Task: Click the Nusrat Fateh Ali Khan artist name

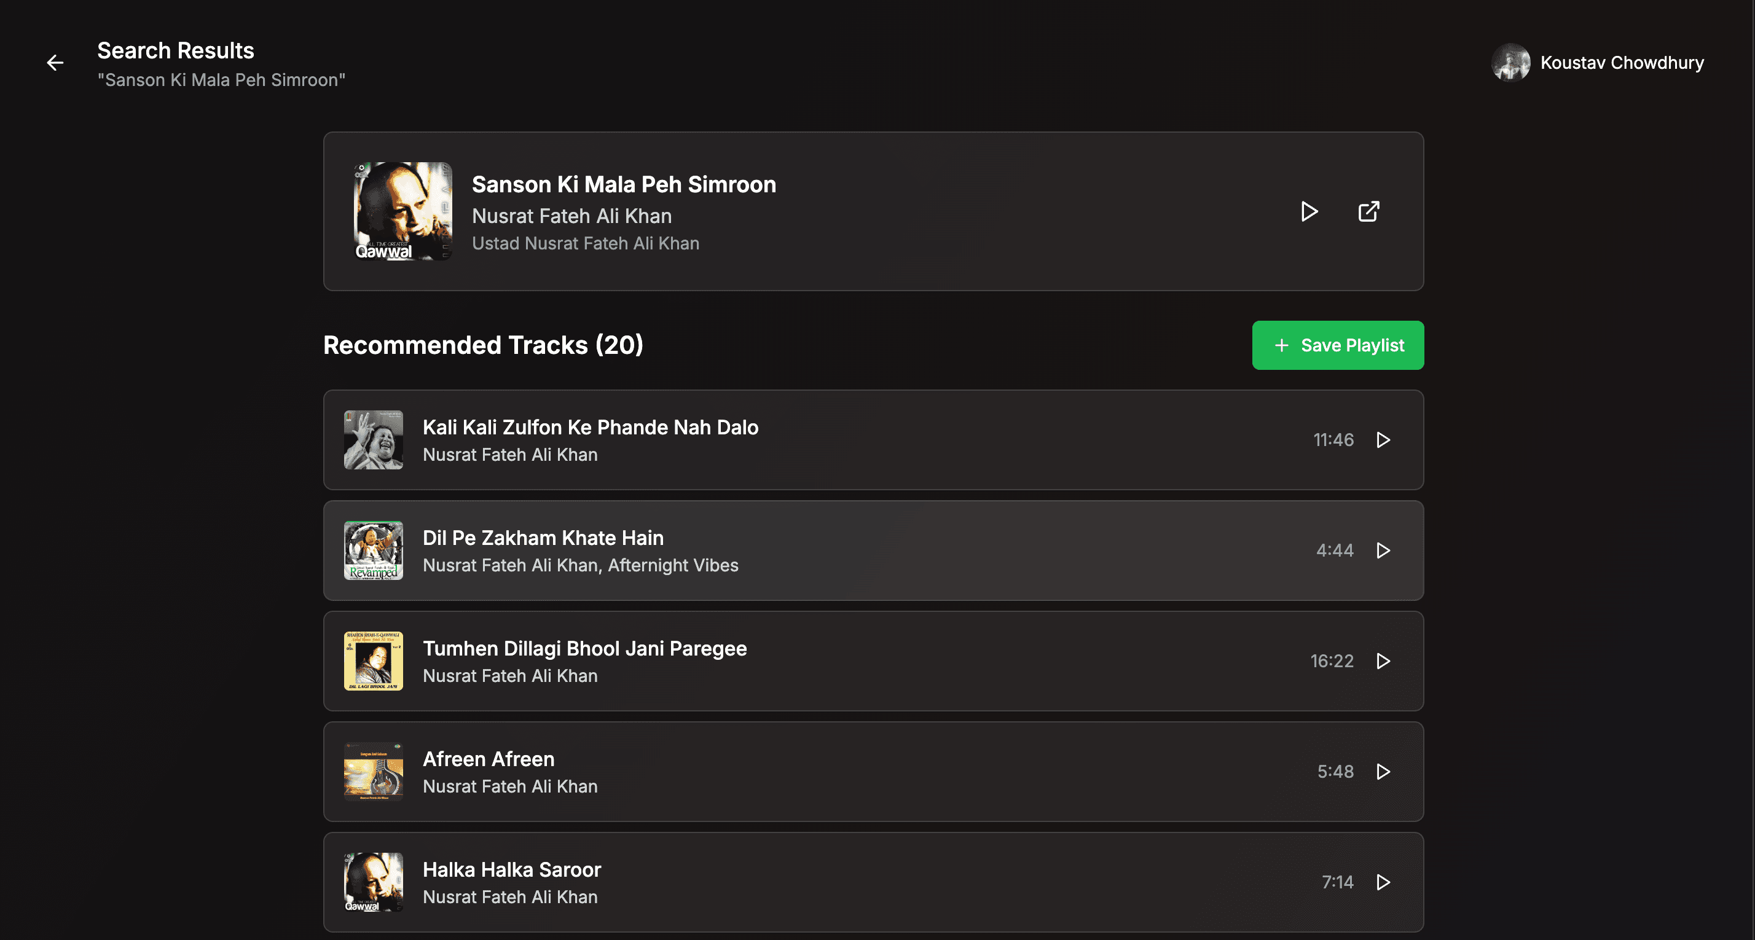Action: [571, 215]
